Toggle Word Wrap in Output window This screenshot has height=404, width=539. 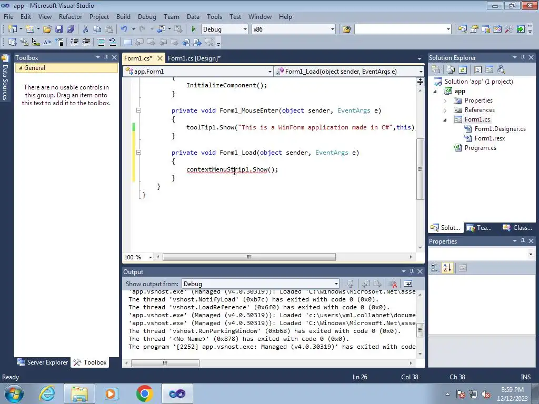pos(408,284)
